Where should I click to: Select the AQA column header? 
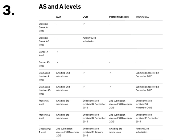[59, 17]
